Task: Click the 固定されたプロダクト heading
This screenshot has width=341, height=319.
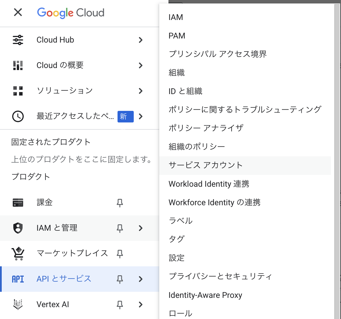Action: (51, 142)
